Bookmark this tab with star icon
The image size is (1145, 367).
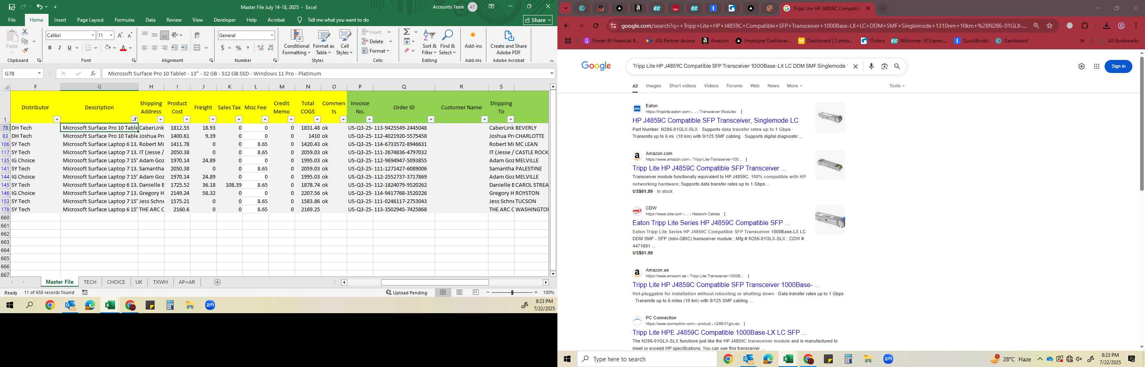[1050, 26]
